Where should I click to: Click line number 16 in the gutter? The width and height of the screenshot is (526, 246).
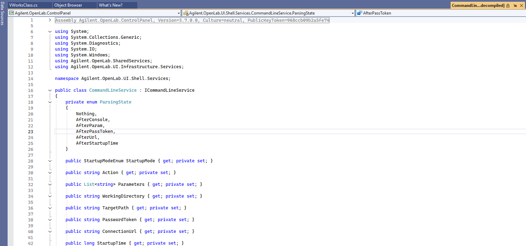point(30,90)
